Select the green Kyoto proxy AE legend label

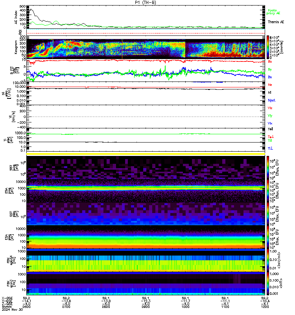coord(273,12)
